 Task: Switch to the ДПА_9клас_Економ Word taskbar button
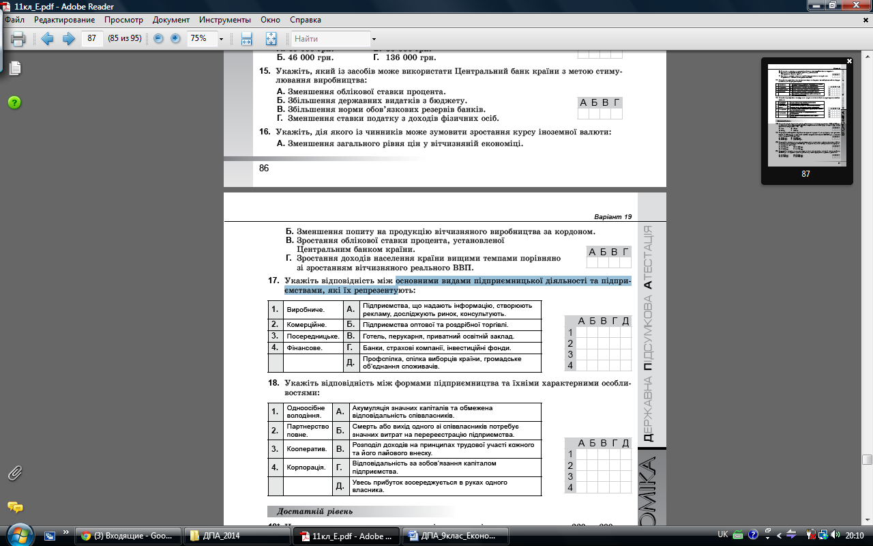pyautogui.click(x=455, y=536)
